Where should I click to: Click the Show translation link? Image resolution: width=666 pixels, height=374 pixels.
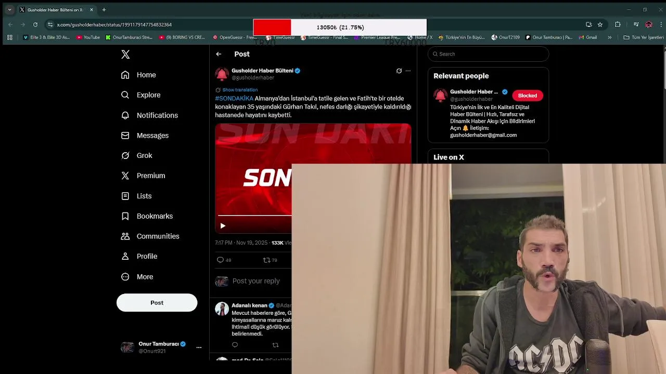[240, 90]
